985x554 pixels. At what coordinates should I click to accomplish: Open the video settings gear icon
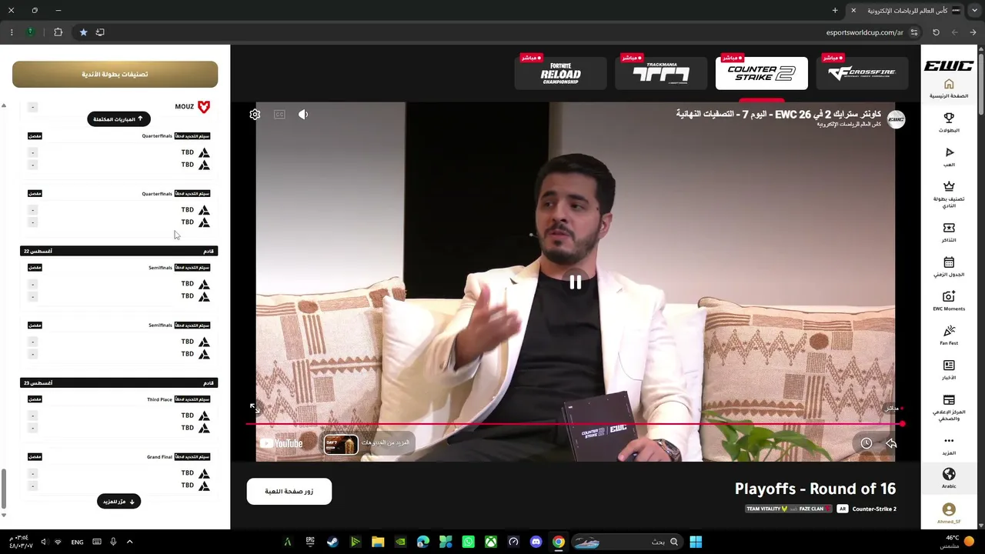pos(255,115)
